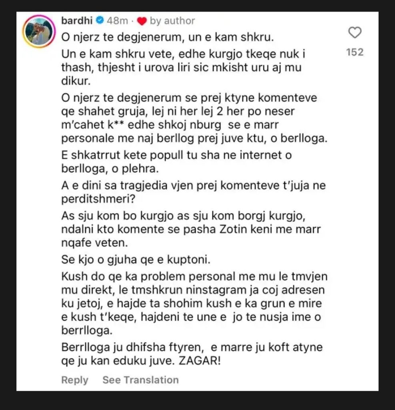Viewport: 395px width, 410px height.
Task: Click See Translation under the comment
Action: [140, 380]
